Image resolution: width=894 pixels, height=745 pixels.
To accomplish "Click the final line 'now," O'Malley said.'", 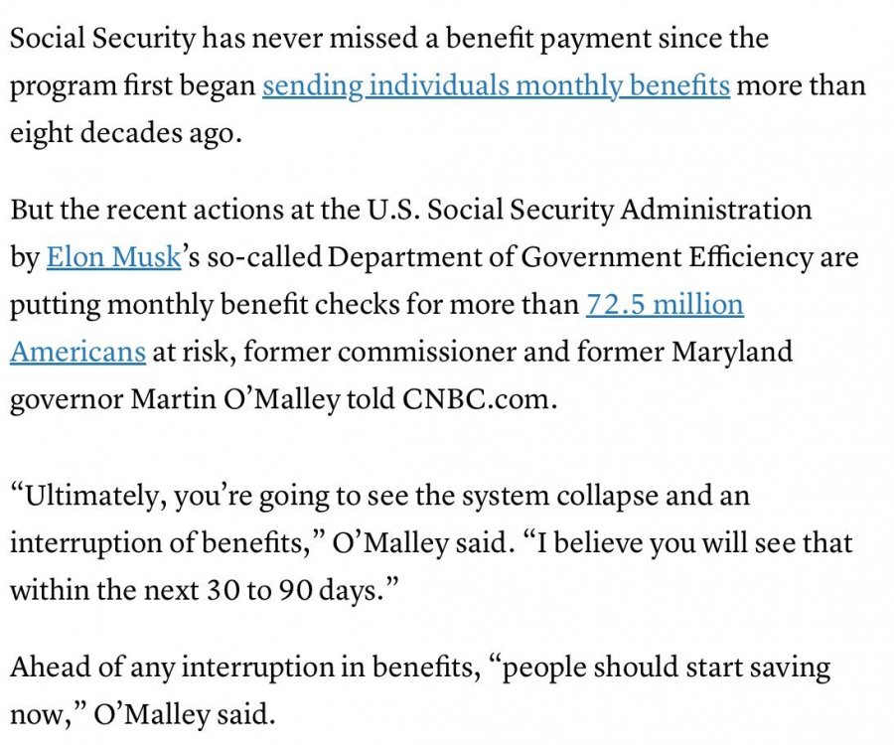I will pyautogui.click(x=140, y=713).
